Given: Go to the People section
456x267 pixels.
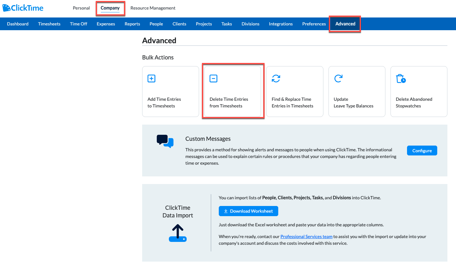Looking at the screenshot, I should 156,24.
